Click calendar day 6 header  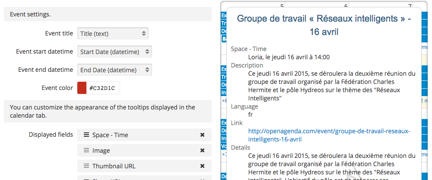(346, 6)
